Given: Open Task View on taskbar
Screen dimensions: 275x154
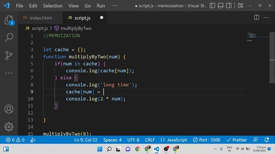Looking at the screenshot, I should pyautogui.click(x=118, y=149).
